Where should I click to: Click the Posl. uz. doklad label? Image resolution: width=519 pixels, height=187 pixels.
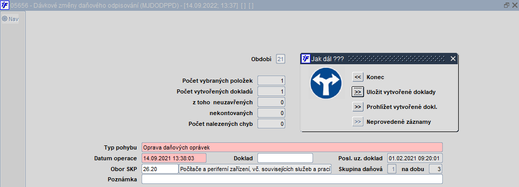point(360,158)
